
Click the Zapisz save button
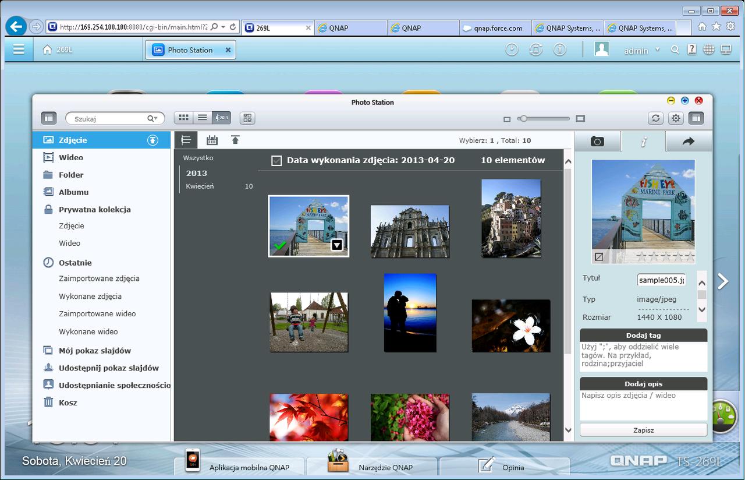point(643,430)
